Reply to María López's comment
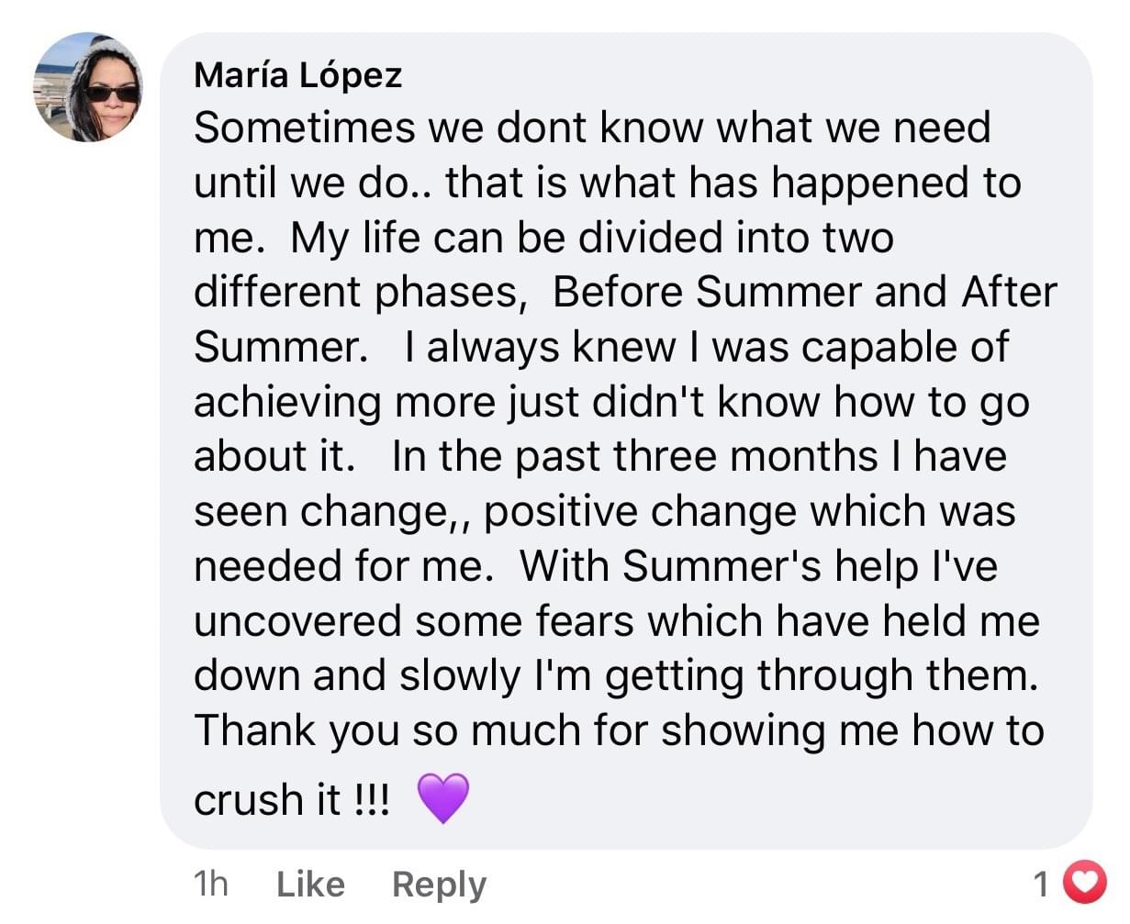Viewport: 1130px width, 924px height. (x=439, y=884)
